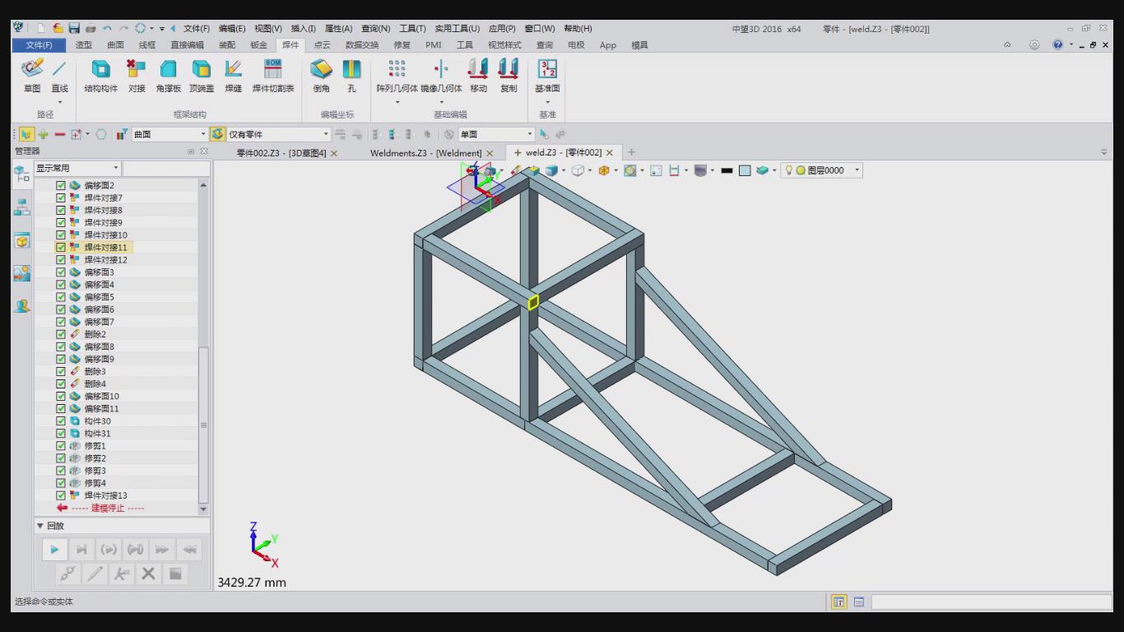
Task: Toggle checkbox for 构件30 feature
Action: click(x=61, y=421)
